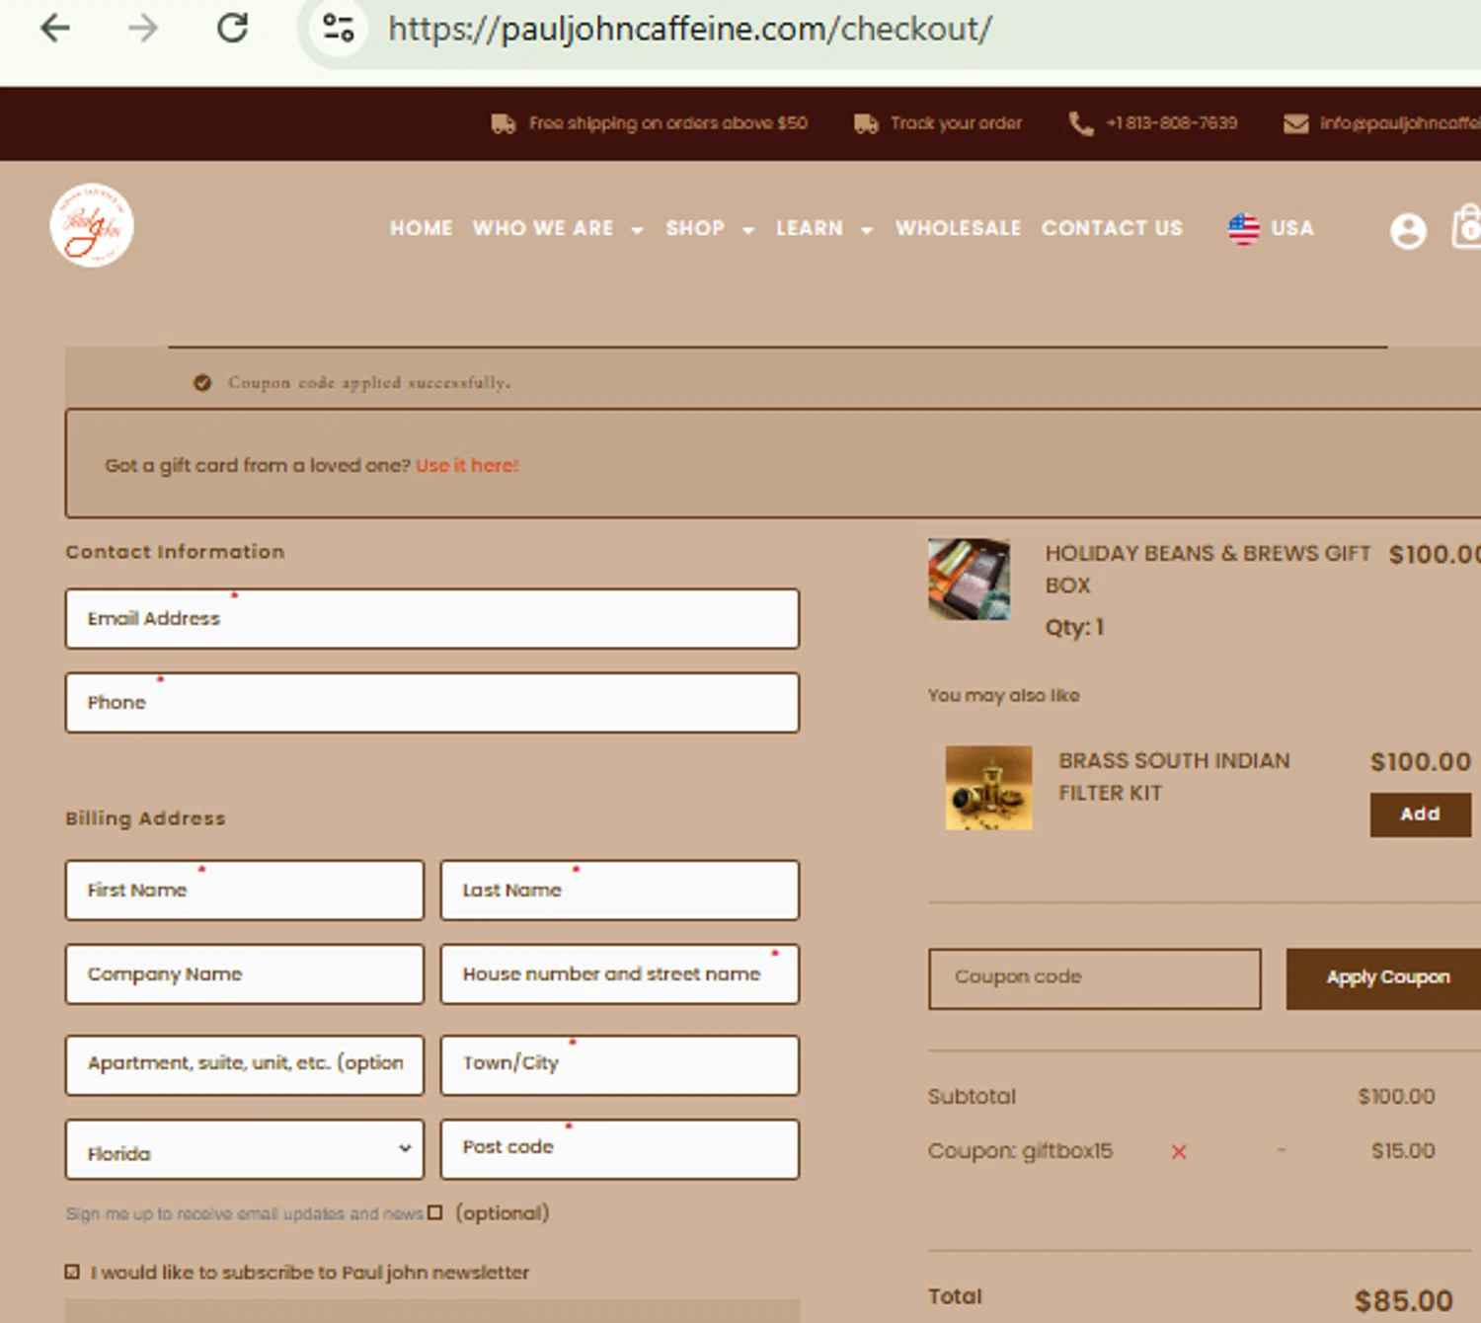Open BRASS SOUTH INDIAN FILTER KIT product title
The image size is (1481, 1323).
click(1174, 776)
